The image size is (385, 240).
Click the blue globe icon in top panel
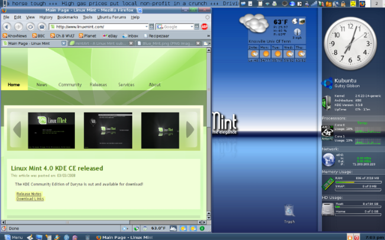point(292,4)
